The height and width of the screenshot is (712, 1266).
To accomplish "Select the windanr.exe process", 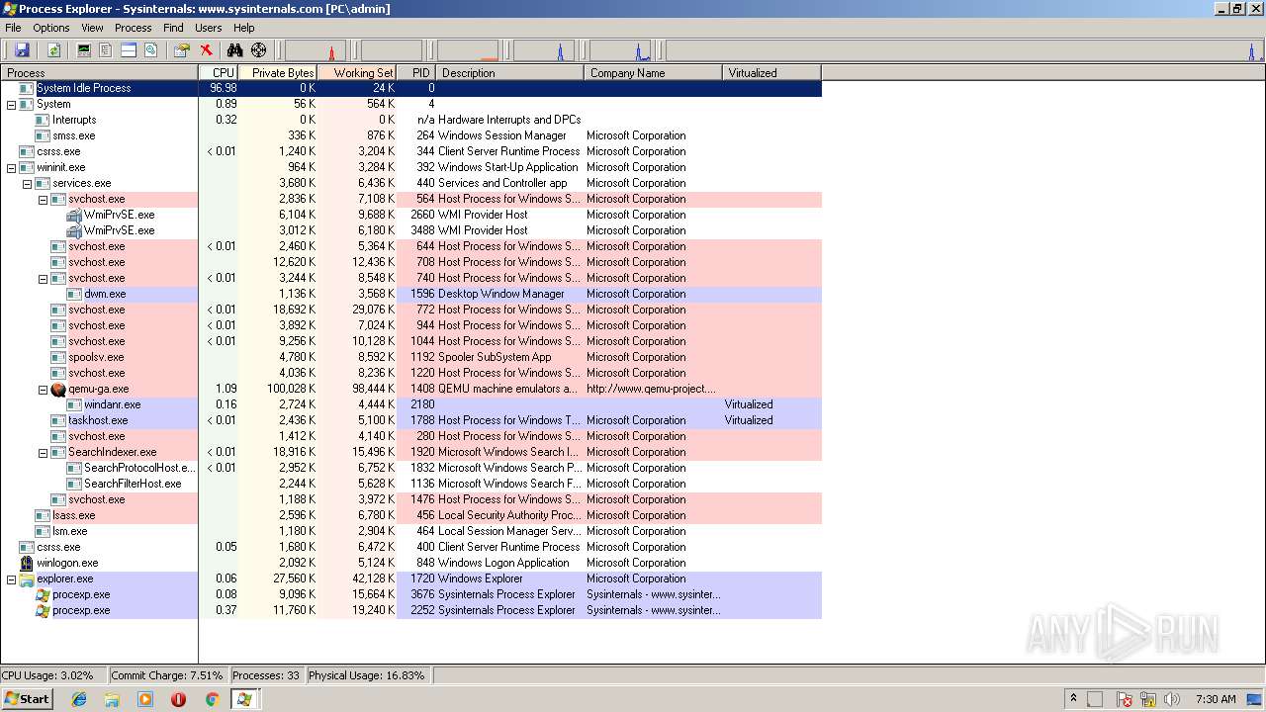I will click(x=410, y=404).
